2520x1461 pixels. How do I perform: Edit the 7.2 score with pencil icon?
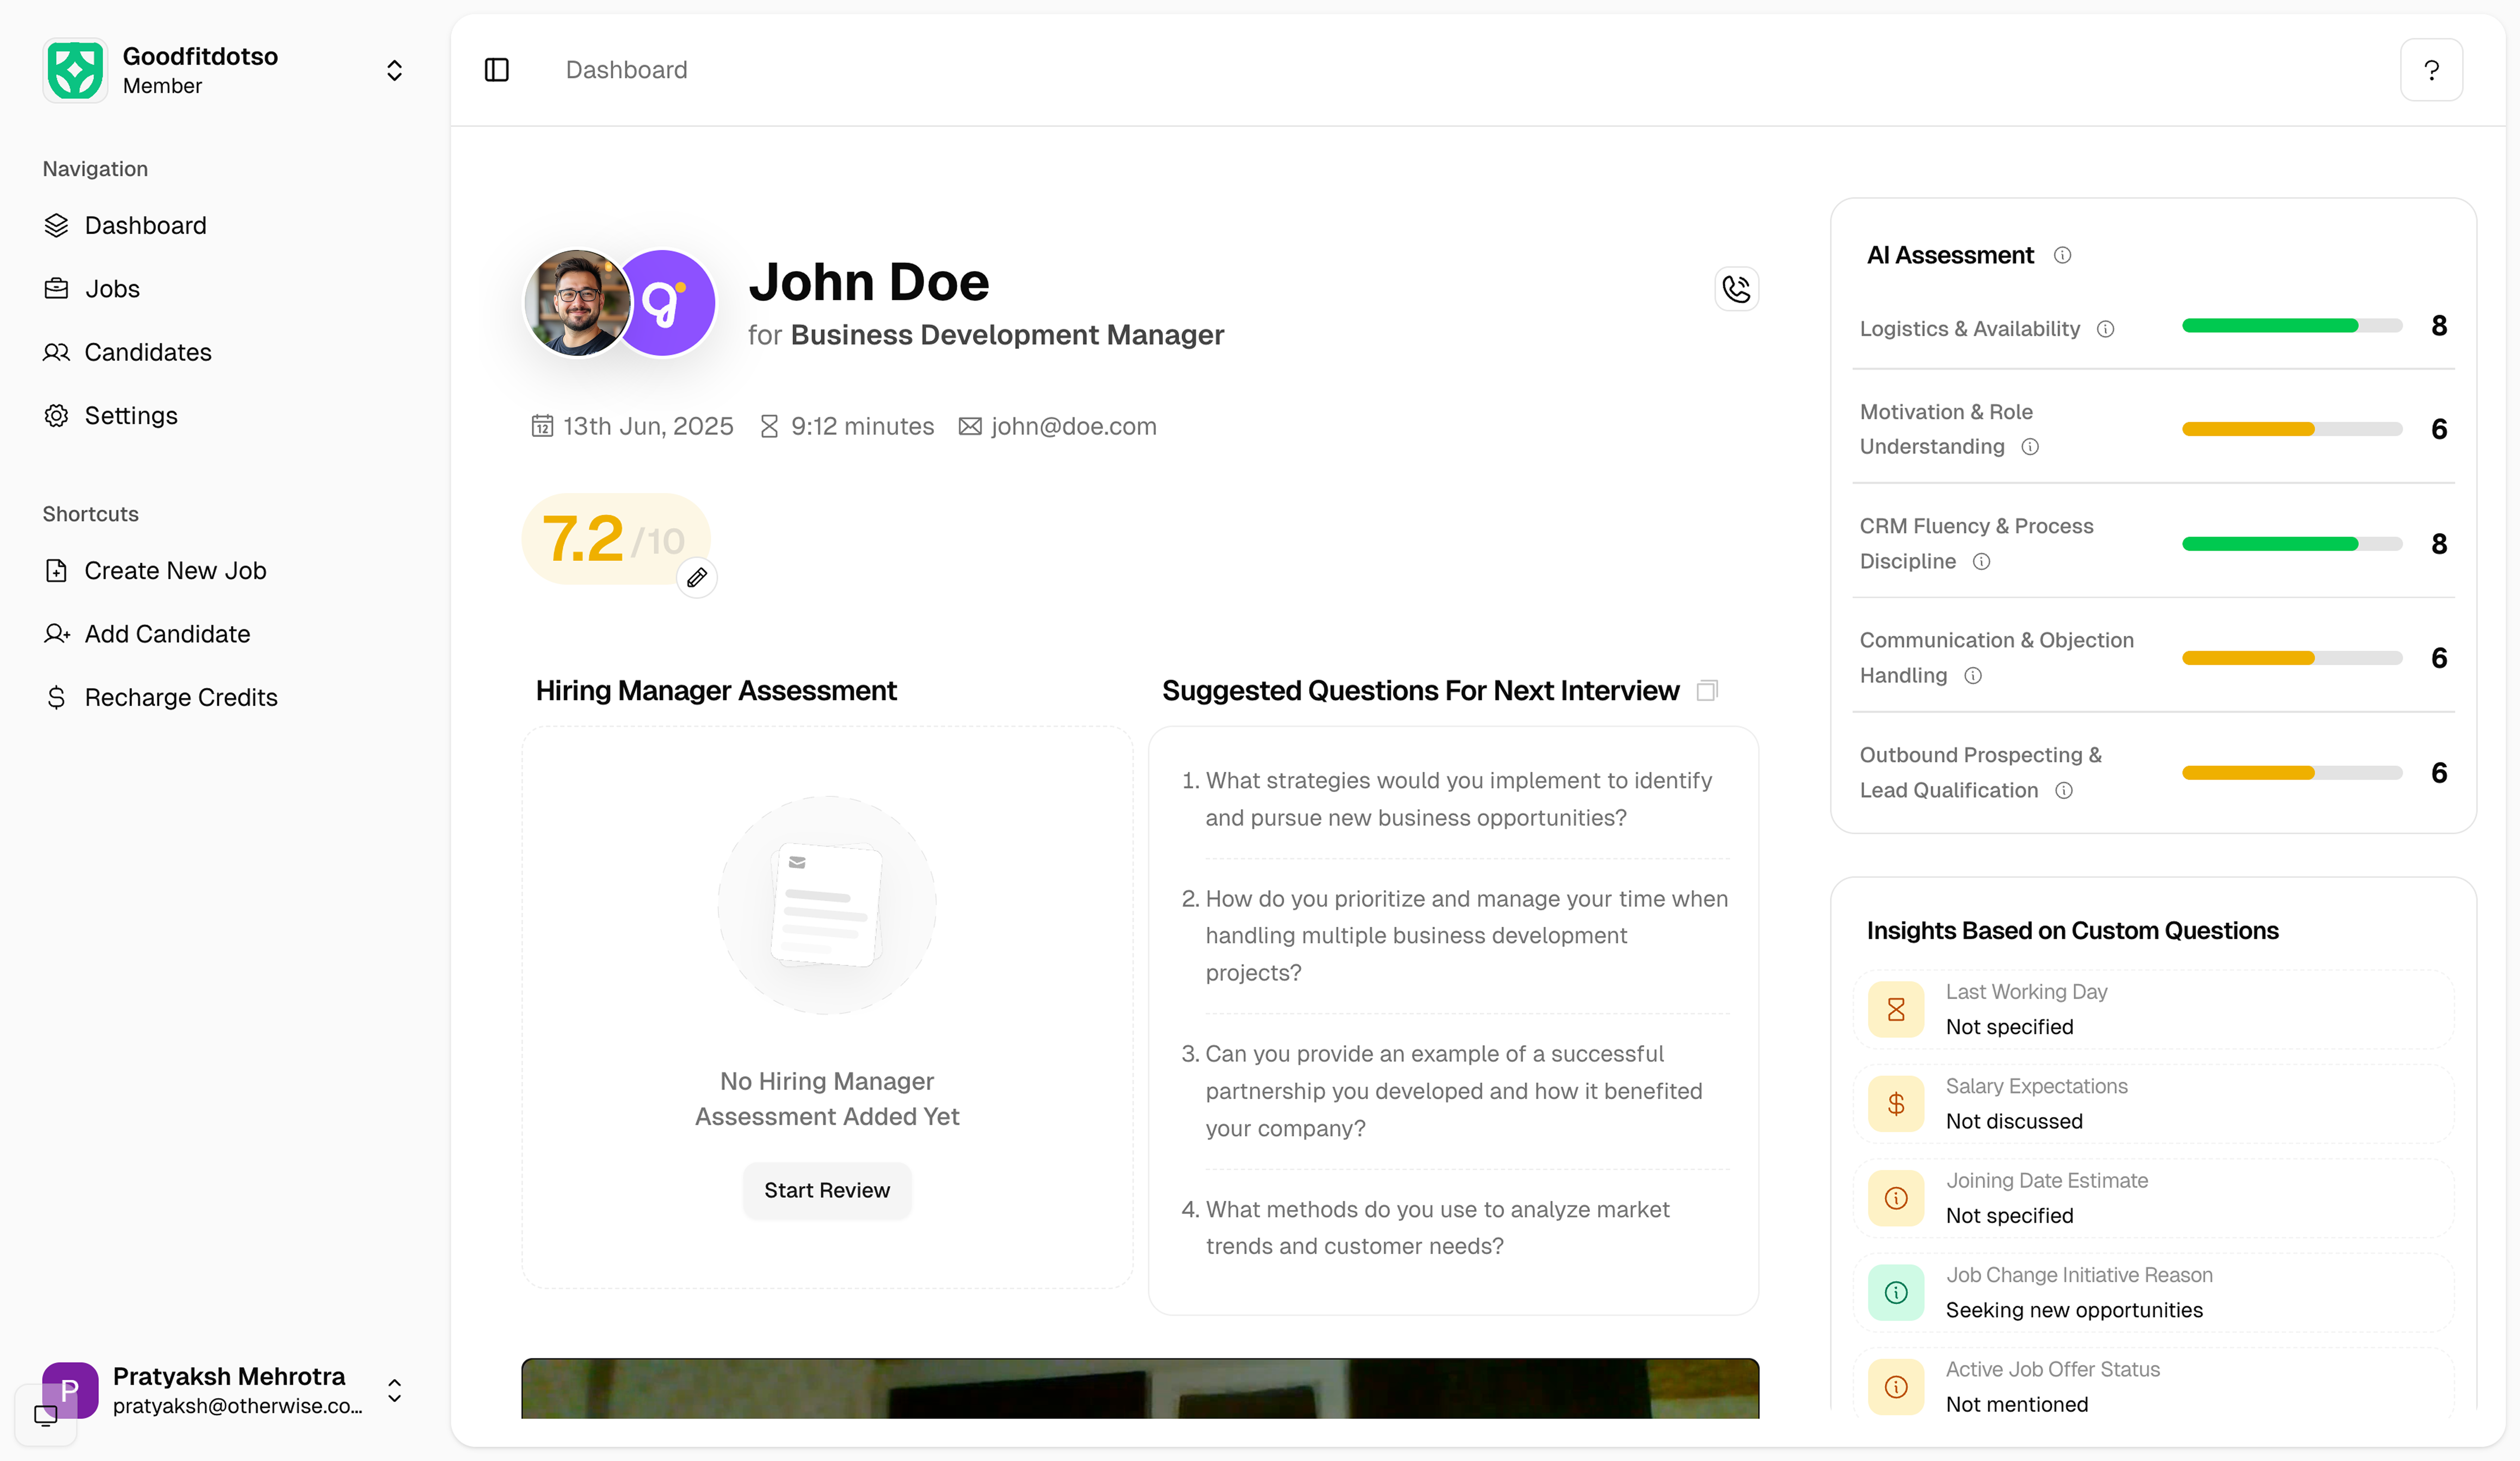pyautogui.click(x=697, y=578)
